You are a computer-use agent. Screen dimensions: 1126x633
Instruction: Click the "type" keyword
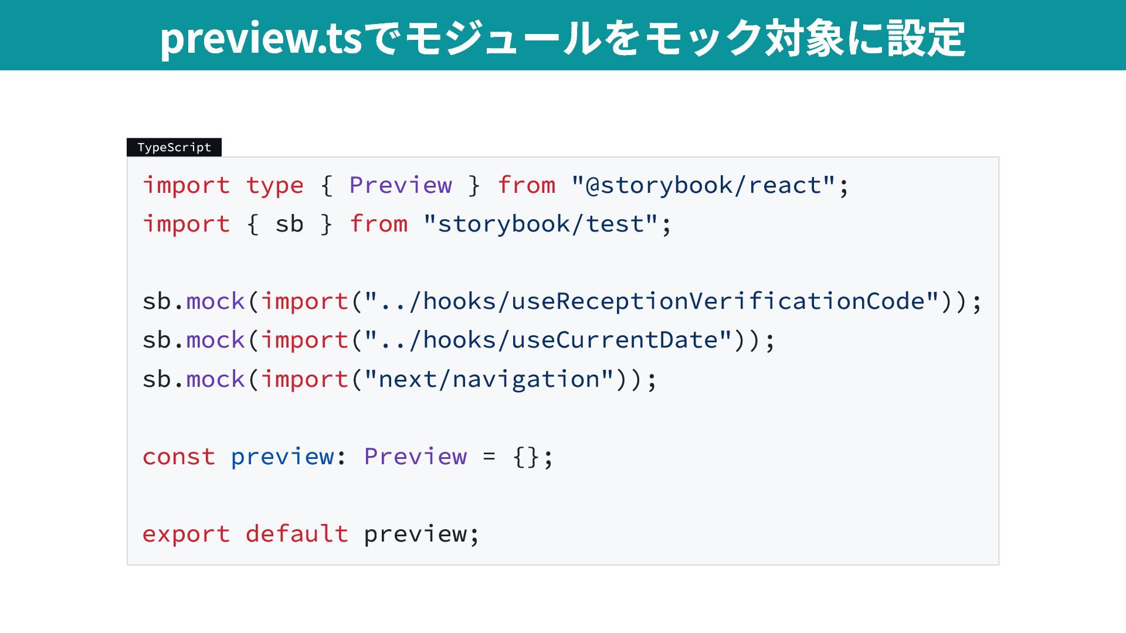[x=274, y=185]
